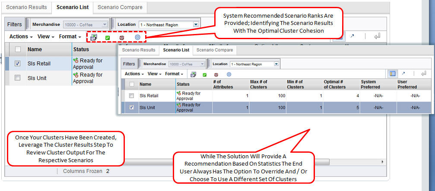This screenshot has width=435, height=191.
Task: Click right scroll arrow of back panel scrollbar
Action: click(x=383, y=162)
